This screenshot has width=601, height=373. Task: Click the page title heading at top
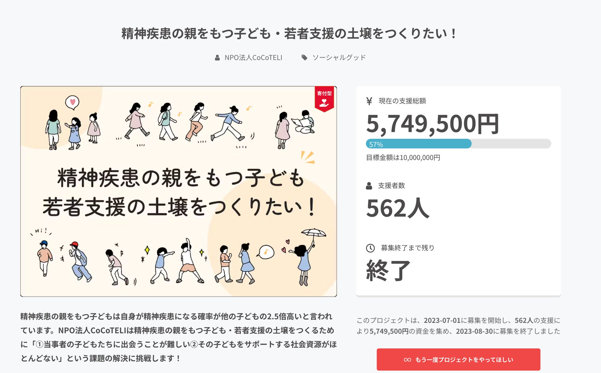point(289,34)
